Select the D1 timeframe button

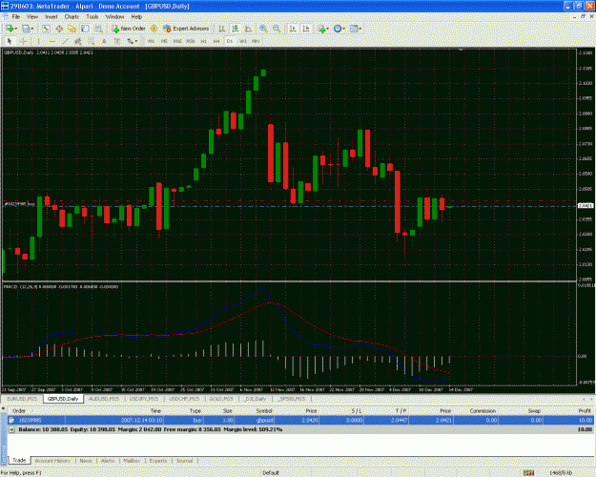(230, 41)
